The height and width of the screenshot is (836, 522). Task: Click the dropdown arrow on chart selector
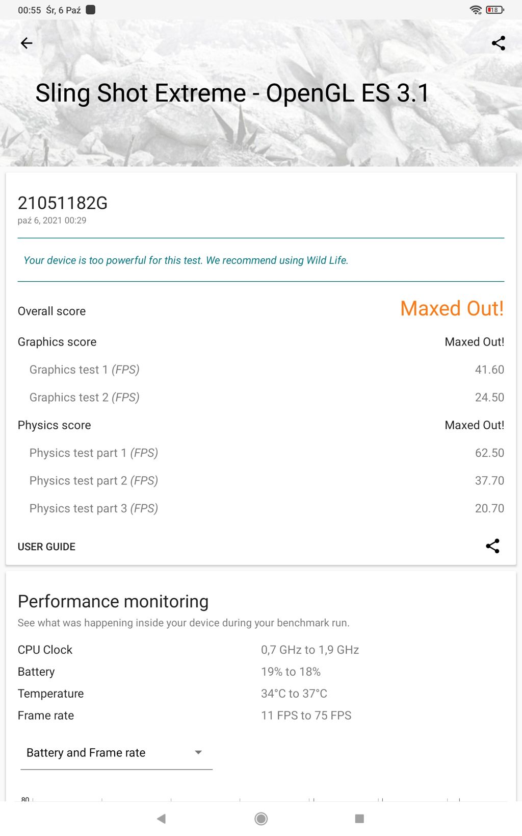198,752
